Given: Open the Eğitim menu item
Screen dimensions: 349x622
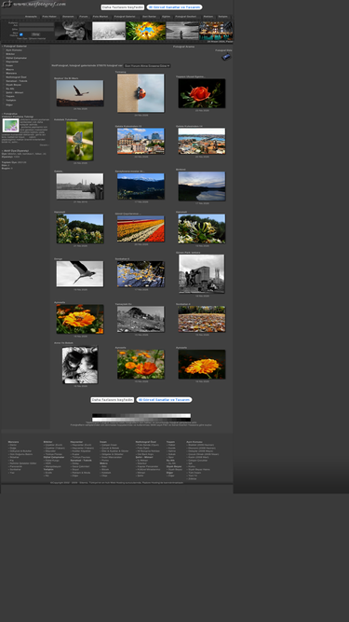Looking at the screenshot, I should click(167, 17).
